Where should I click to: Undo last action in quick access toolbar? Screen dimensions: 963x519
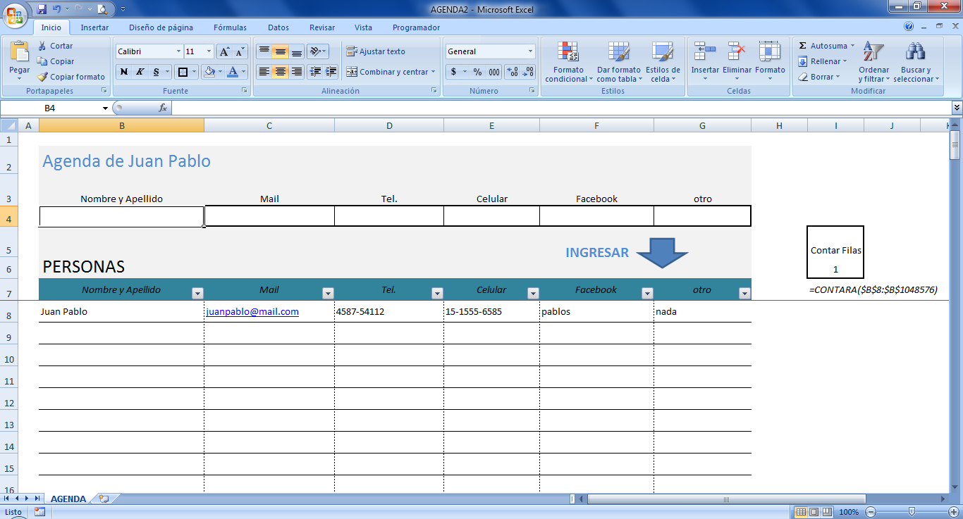pos(58,9)
